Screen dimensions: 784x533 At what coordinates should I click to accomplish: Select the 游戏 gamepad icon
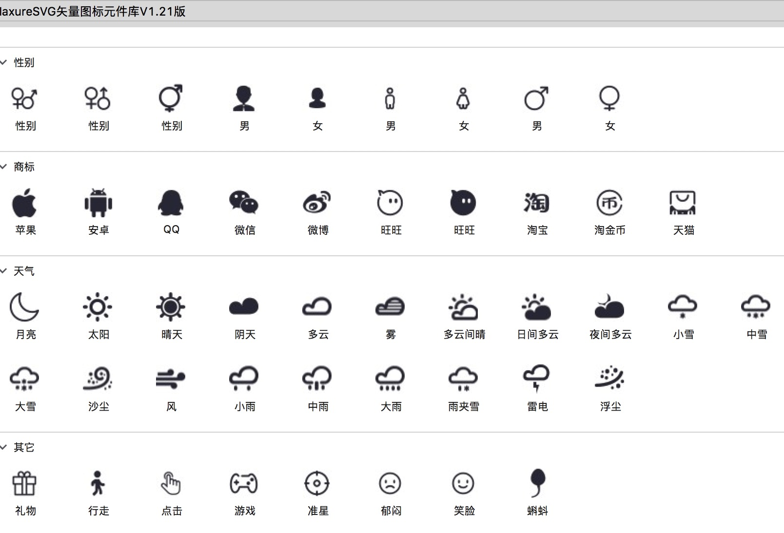244,483
